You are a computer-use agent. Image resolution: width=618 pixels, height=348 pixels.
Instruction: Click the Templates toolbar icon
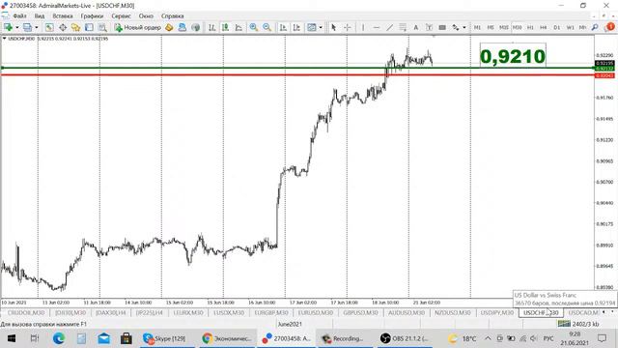click(312, 27)
